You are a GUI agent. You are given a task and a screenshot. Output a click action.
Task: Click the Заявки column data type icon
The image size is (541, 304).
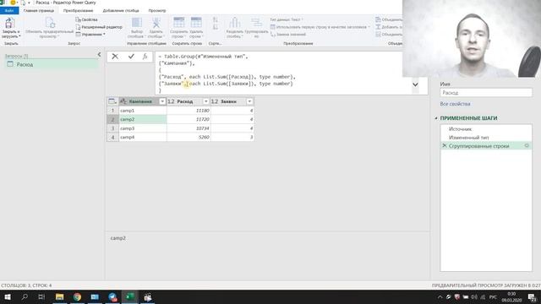point(215,101)
